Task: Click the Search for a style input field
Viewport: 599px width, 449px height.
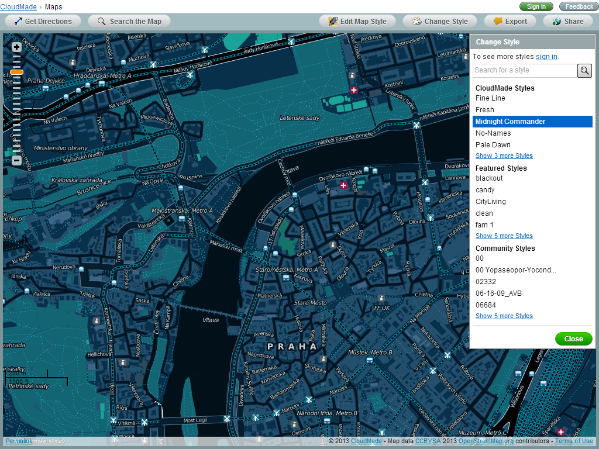Action: point(524,71)
